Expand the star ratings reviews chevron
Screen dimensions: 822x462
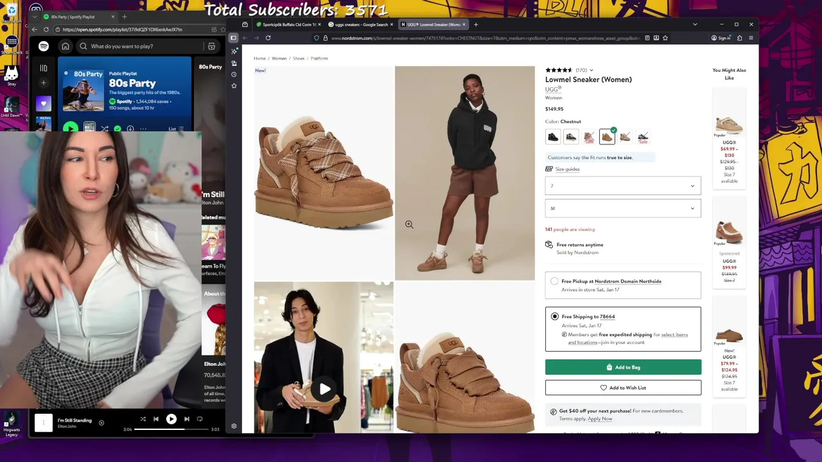click(591, 70)
